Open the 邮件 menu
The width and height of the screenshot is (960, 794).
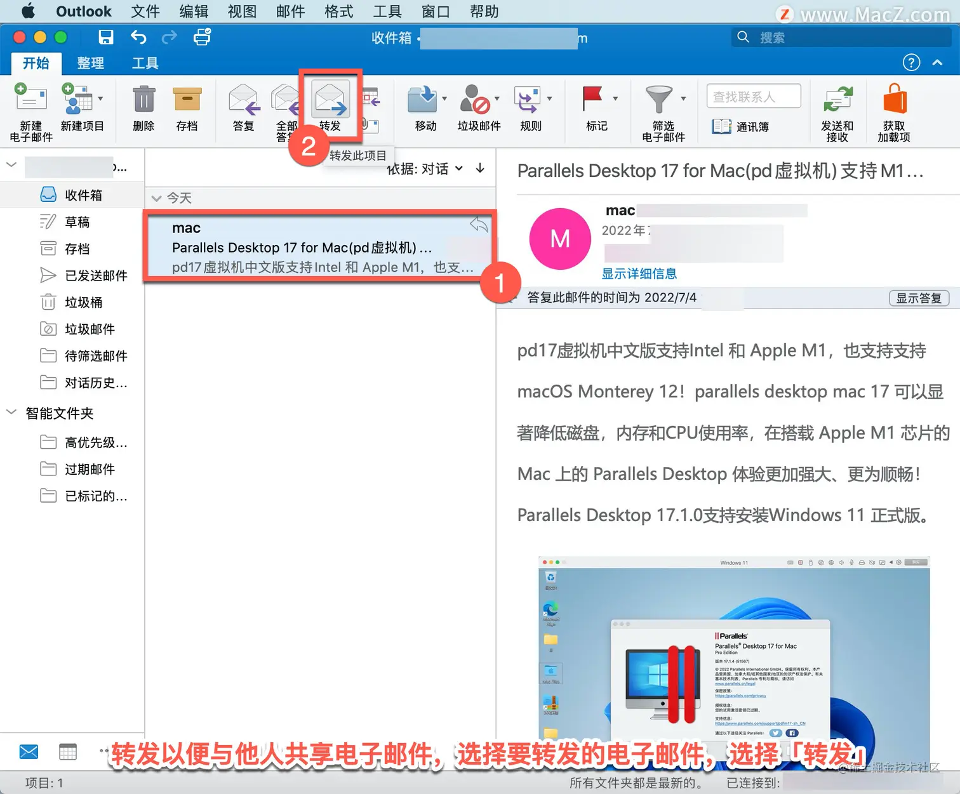pyautogui.click(x=290, y=11)
